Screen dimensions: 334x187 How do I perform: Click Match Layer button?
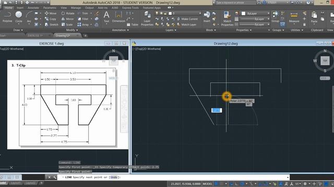[x=186, y=24]
